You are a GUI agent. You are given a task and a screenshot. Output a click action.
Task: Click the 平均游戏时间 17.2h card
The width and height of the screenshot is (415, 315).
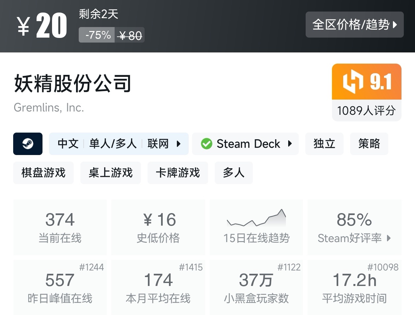click(354, 287)
